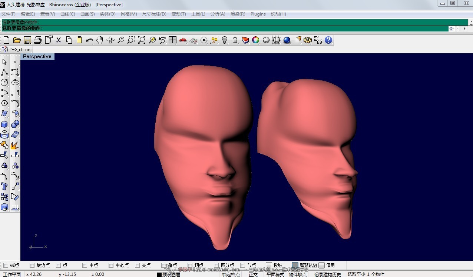Screen dimensions: 473x277
Task: Open the 渲染(R) menu
Action: coord(238,14)
